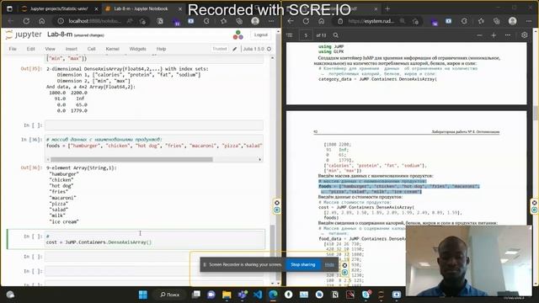Open profile avatar in right browser

pyautogui.click(x=513, y=21)
